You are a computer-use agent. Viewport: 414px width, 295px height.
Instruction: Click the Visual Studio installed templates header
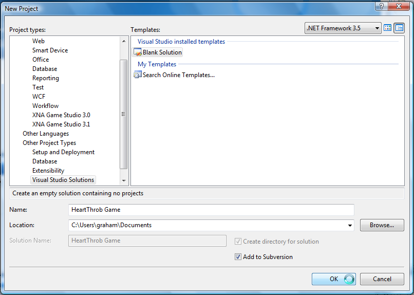[x=181, y=42]
